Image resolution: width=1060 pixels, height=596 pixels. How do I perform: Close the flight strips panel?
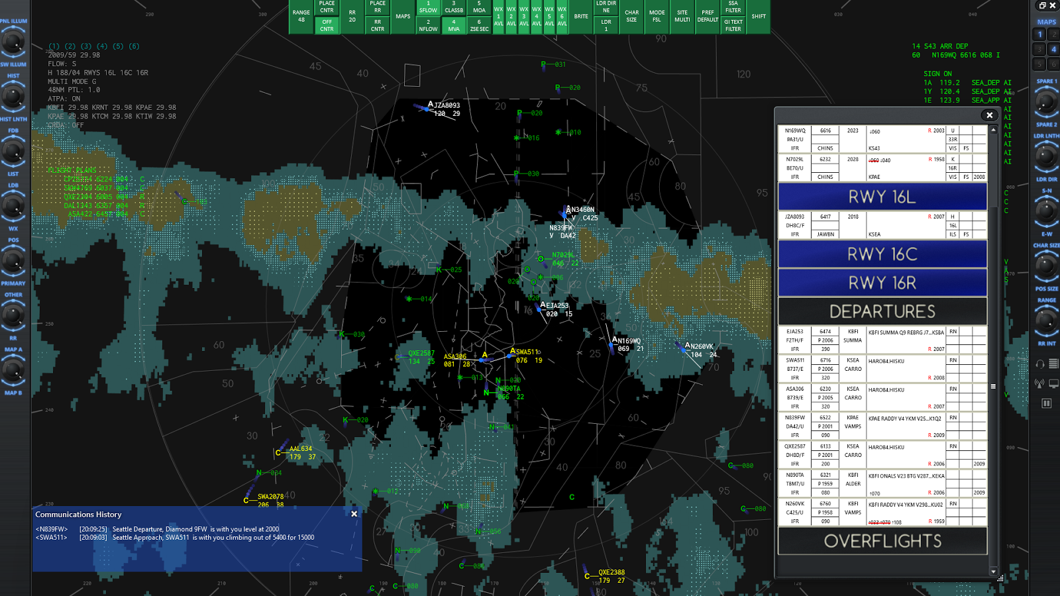coord(989,115)
